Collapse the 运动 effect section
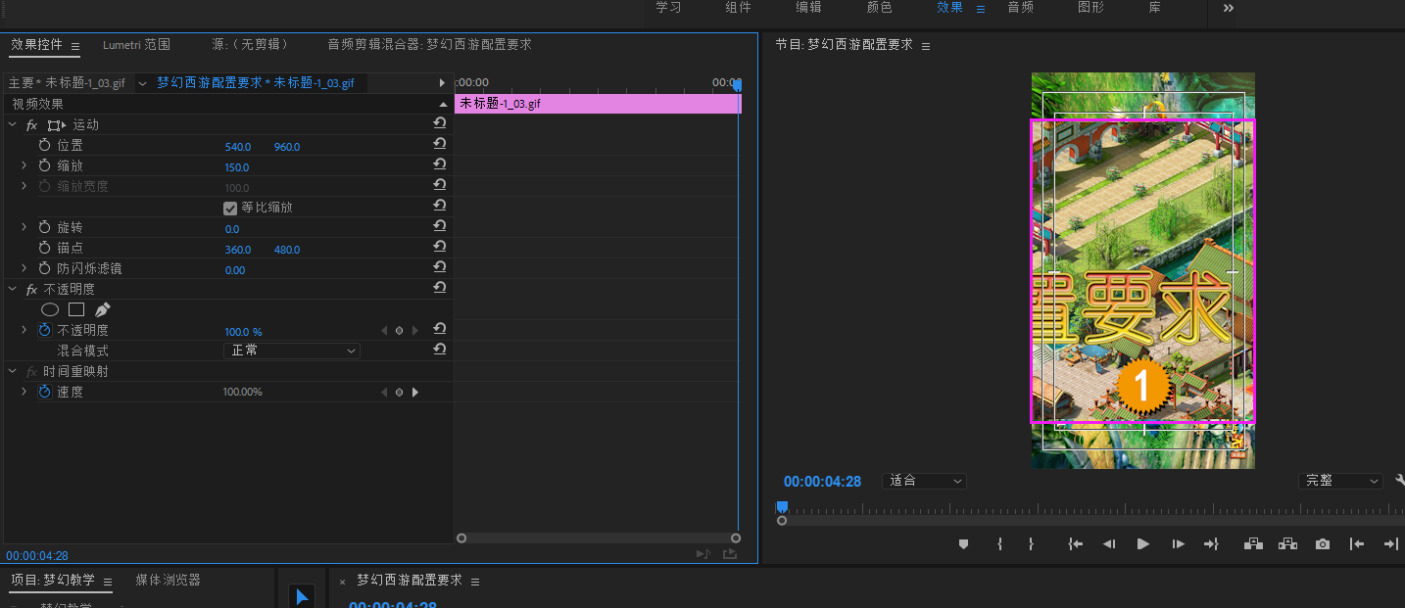 pos(12,124)
